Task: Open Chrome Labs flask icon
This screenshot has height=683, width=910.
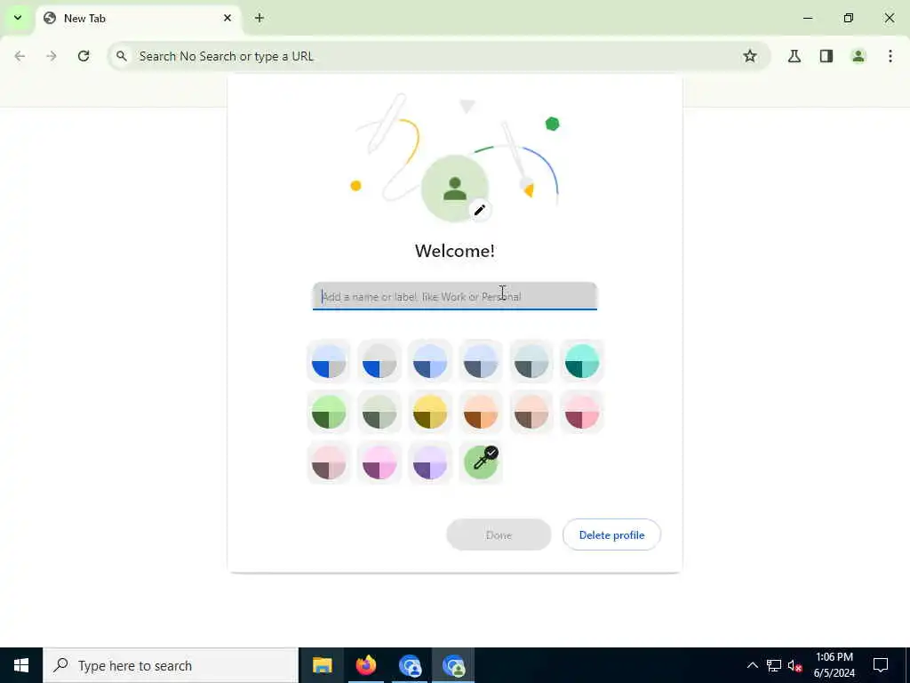Action: [x=794, y=56]
